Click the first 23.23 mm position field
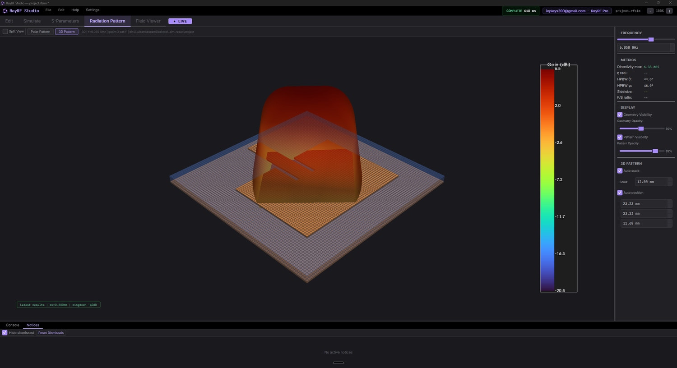Image resolution: width=677 pixels, height=368 pixels. tap(646, 204)
